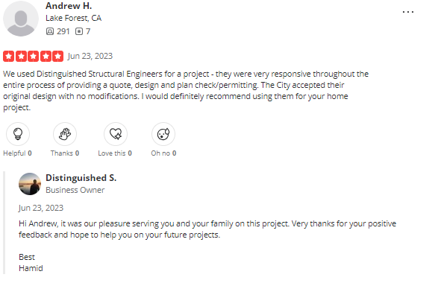The height and width of the screenshot is (283, 438).
Task: Open Andrew H.'s profile avatar
Action: click(21, 19)
